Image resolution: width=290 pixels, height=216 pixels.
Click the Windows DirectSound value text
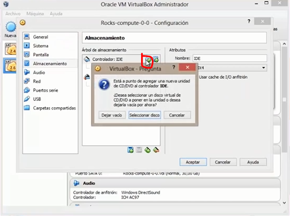(x=140, y=192)
